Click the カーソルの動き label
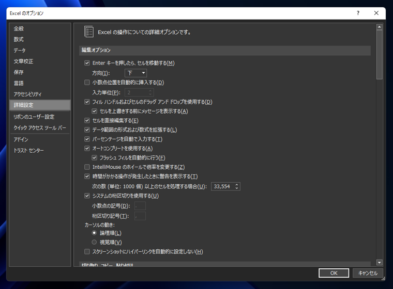This screenshot has height=289, width=393. click(x=99, y=225)
